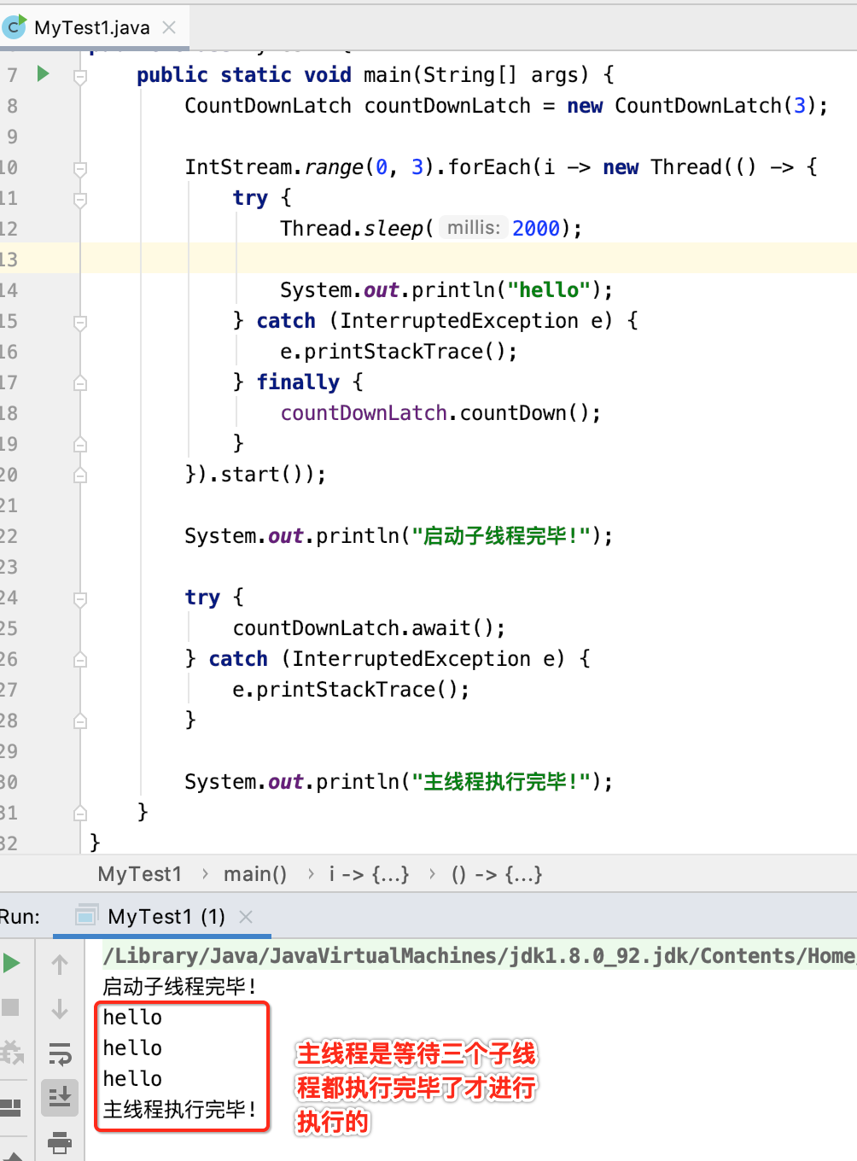
Task: Select the i -> {...} breadcrumb
Action: [x=369, y=873]
